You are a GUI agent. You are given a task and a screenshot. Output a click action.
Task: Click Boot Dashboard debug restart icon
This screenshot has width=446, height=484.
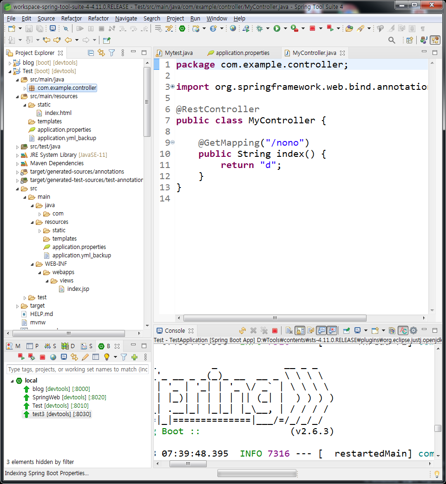pyautogui.click(x=32, y=357)
